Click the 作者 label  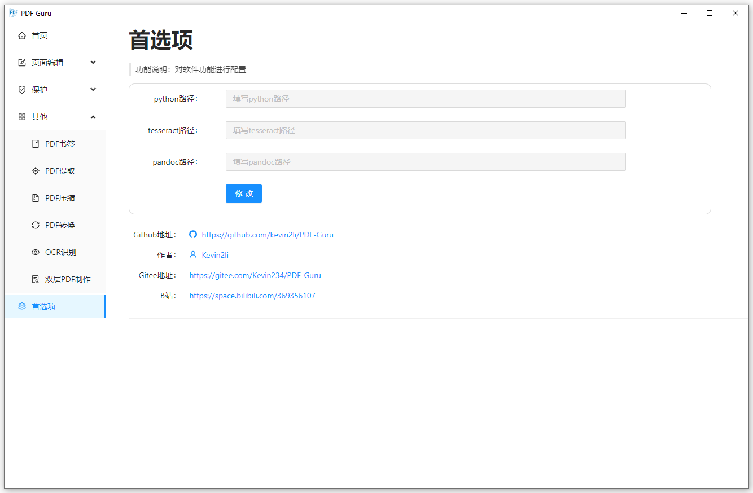tap(167, 255)
